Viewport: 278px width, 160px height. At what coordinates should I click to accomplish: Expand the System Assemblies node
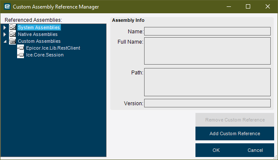coord(5,27)
